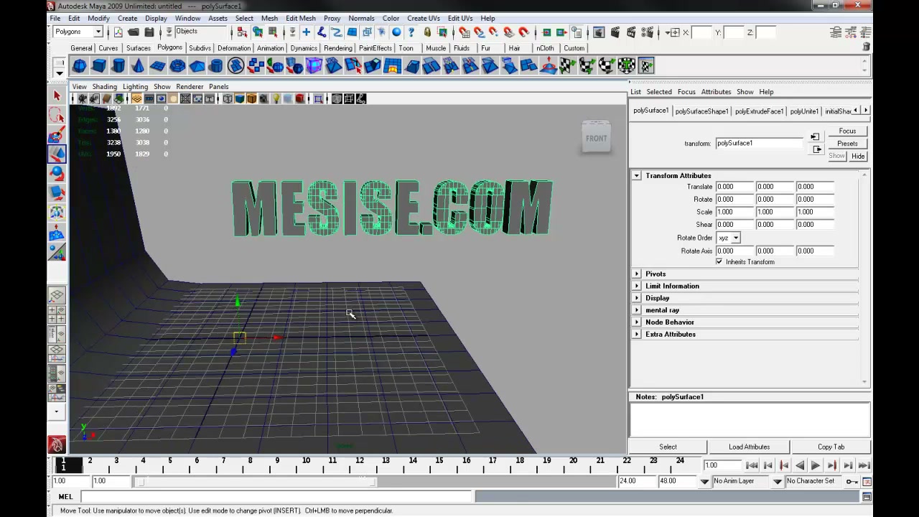
Task: Toggle X-ray shading in viewport toolbar
Action: coord(337,99)
